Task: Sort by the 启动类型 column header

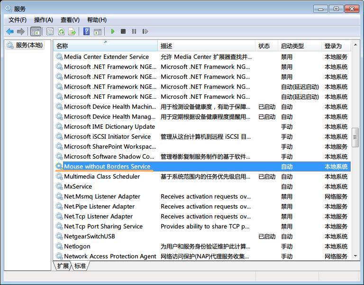Action: tap(300, 46)
